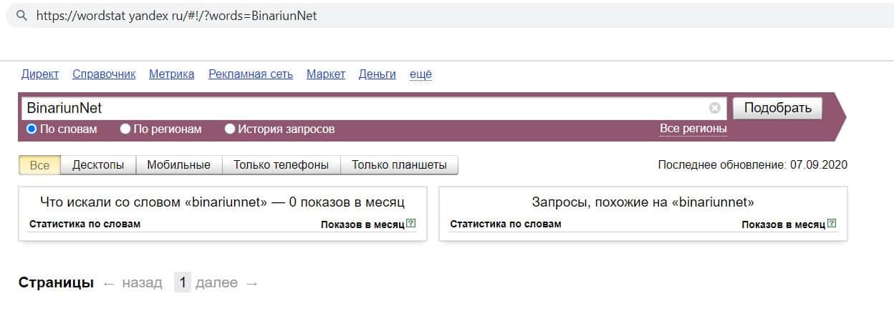The width and height of the screenshot is (894, 331).
Task: Open the "Метрика" link
Action: (171, 74)
